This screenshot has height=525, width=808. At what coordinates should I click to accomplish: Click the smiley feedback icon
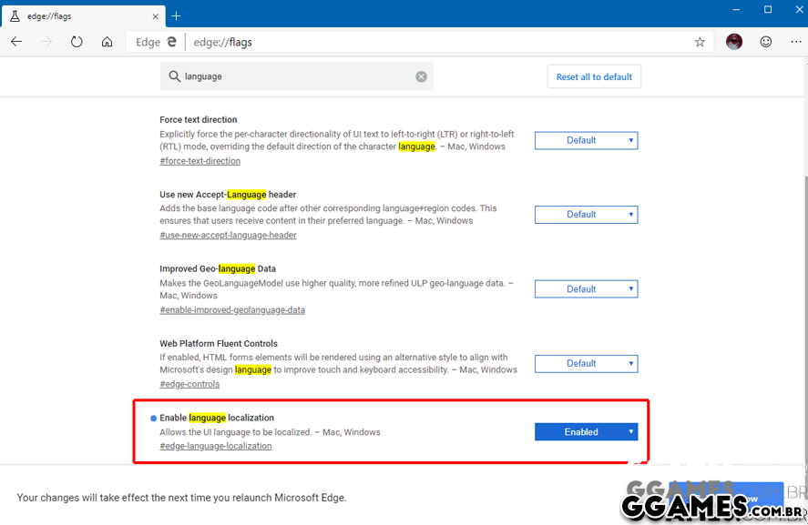point(765,42)
